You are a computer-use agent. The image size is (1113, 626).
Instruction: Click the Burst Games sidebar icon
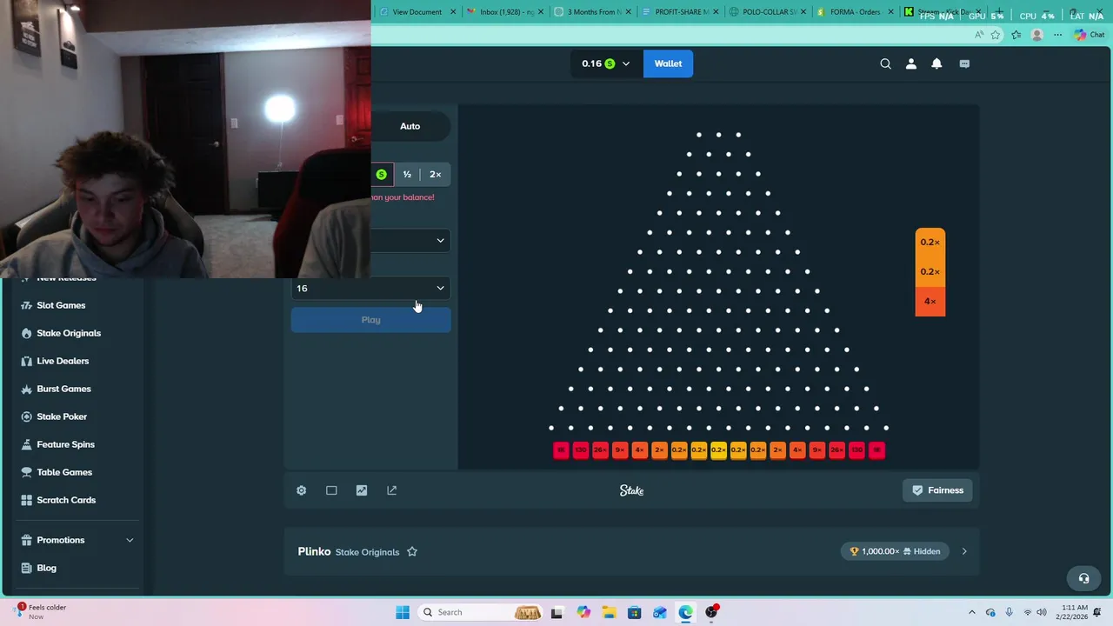pos(26,389)
